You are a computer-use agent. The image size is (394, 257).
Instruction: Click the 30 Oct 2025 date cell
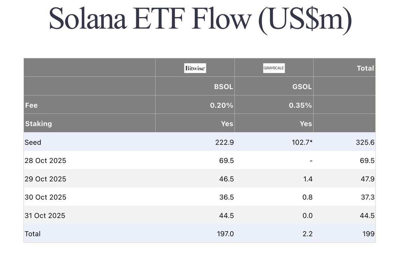pyautogui.click(x=45, y=197)
